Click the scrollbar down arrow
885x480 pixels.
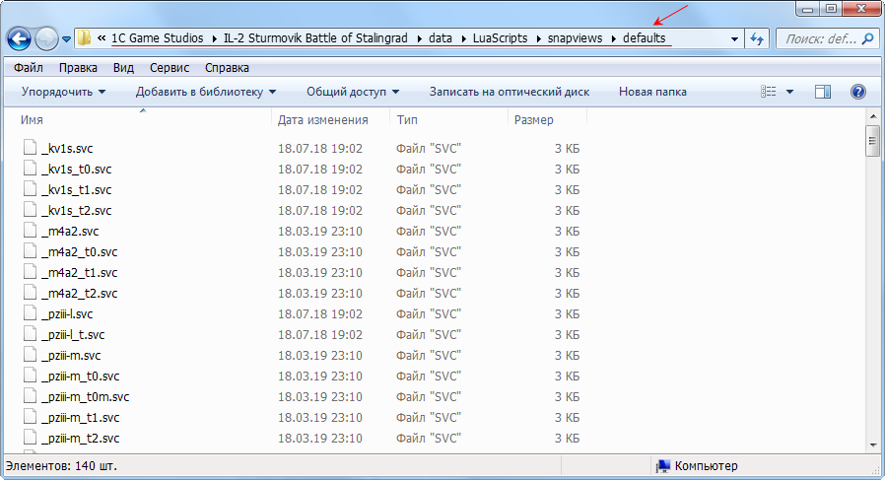coord(873,445)
